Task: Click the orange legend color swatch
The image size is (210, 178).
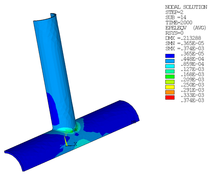Action: click(x=170, y=92)
